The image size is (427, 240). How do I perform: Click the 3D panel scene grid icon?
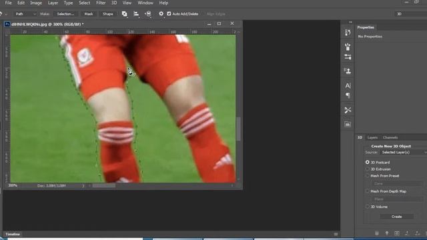point(397,233)
